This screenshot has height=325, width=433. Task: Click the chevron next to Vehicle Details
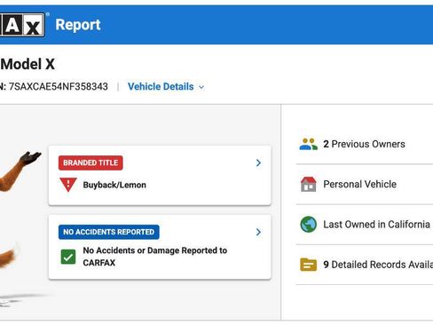201,87
